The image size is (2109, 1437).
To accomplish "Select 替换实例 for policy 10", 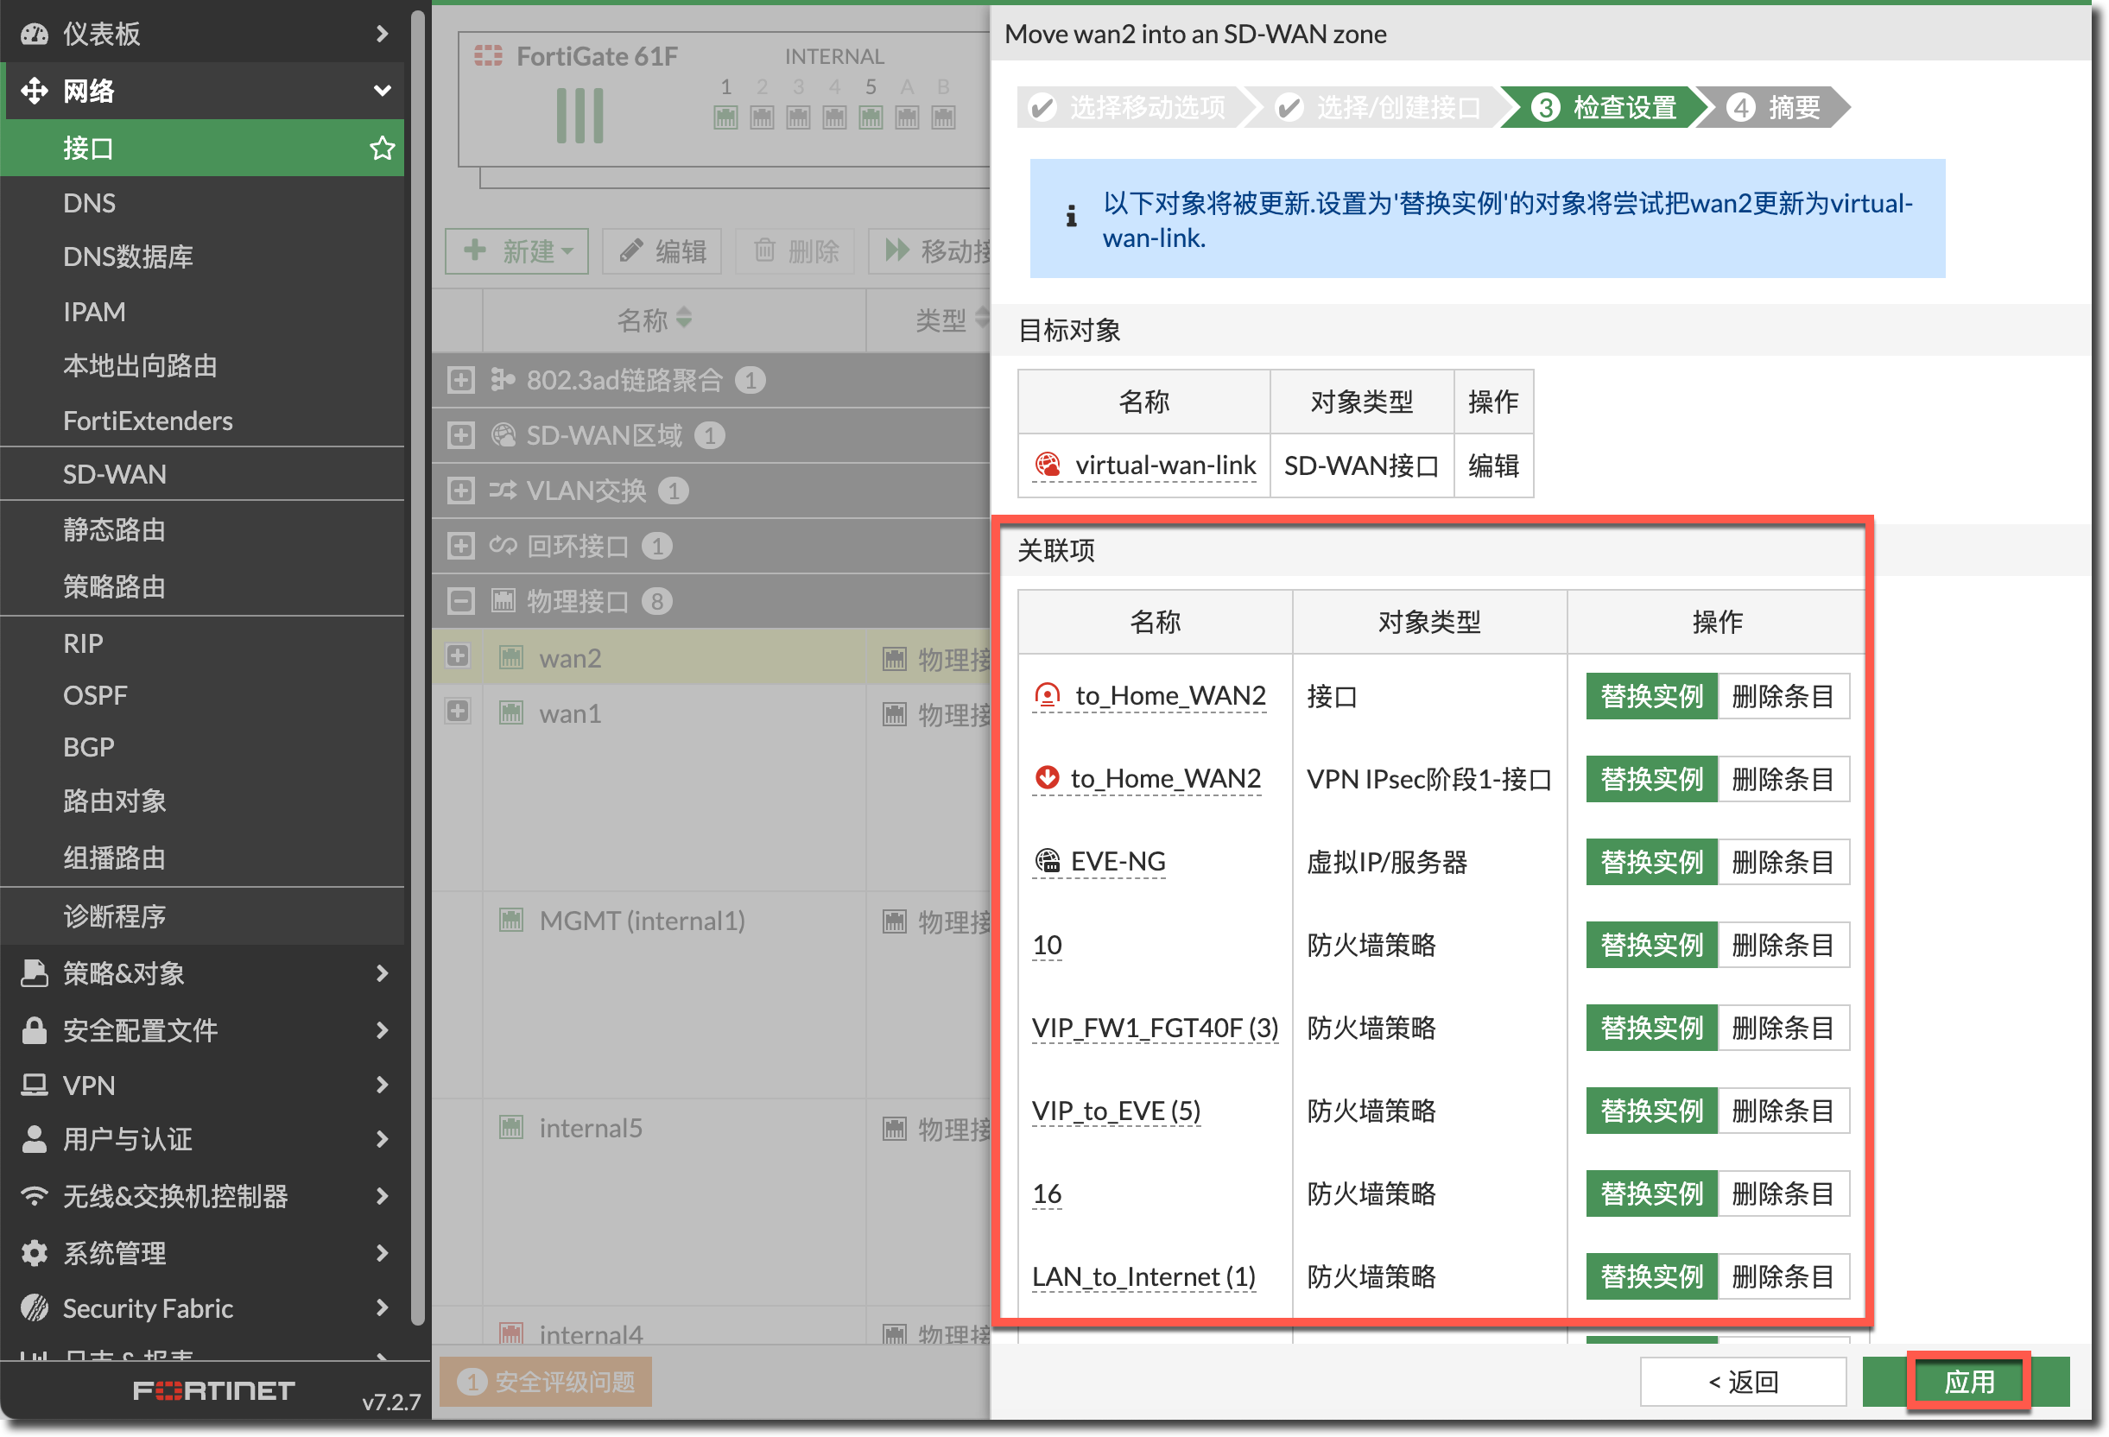I will click(1650, 946).
